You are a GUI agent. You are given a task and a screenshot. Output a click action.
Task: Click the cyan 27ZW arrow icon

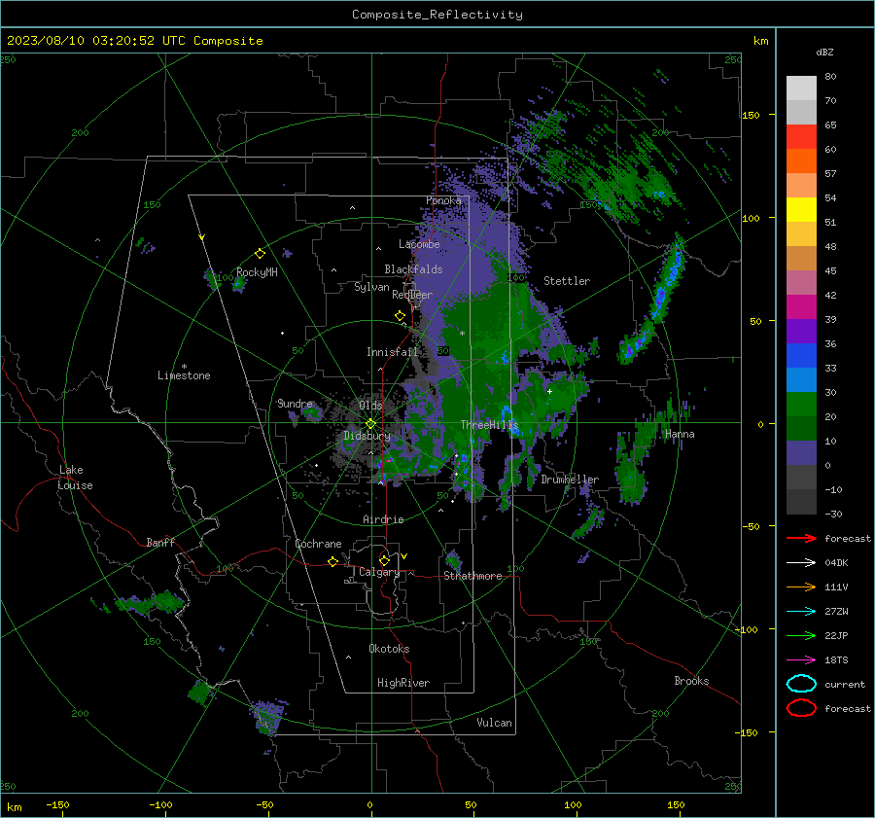pos(801,612)
